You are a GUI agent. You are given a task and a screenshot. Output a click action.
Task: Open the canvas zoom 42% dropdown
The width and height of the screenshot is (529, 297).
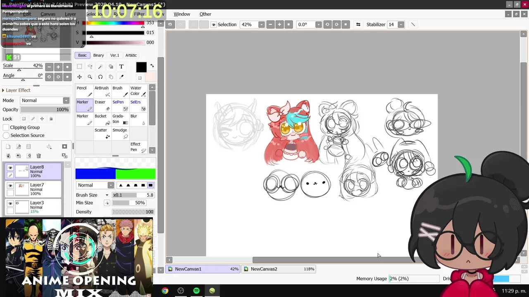point(261,25)
